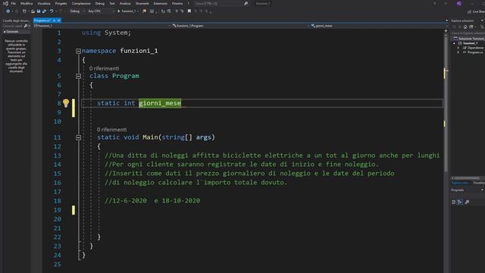Click the Home icon in Solution Explorer toolbar
Screen dimensions: 485x273
(465, 27)
